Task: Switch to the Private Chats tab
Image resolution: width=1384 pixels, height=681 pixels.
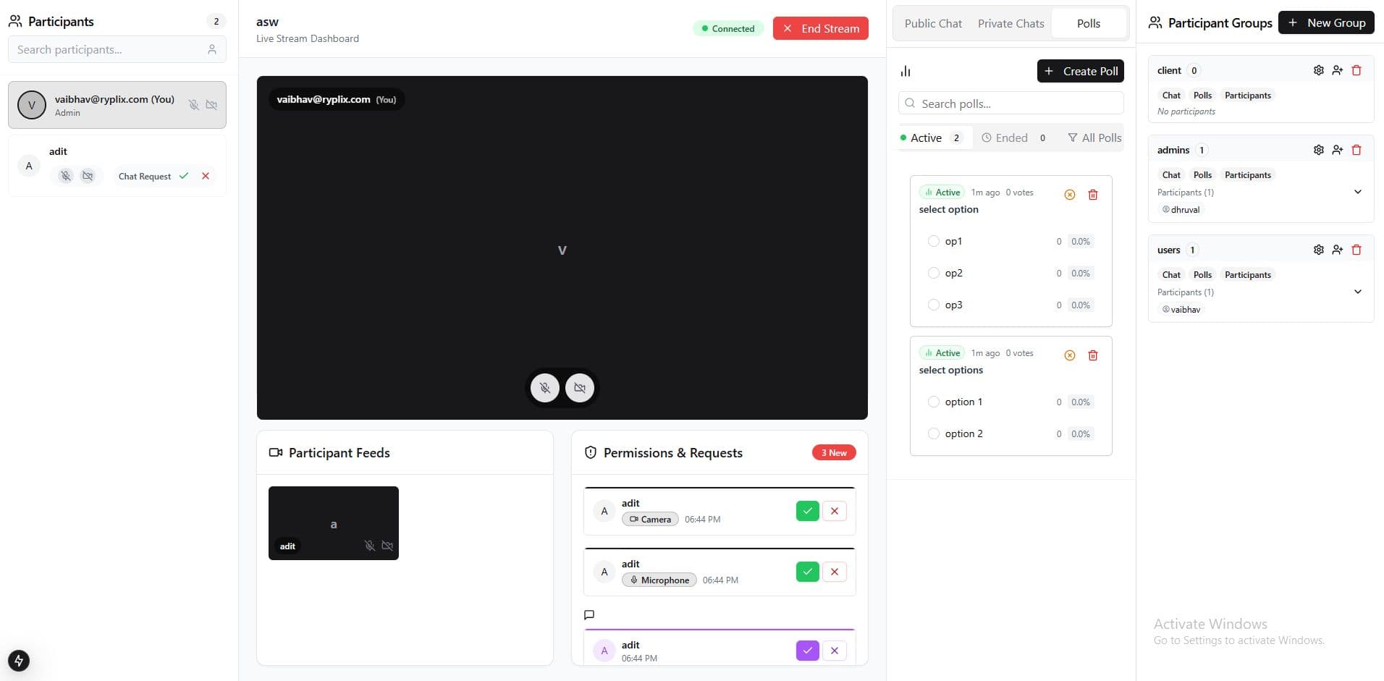Action: click(x=1010, y=23)
